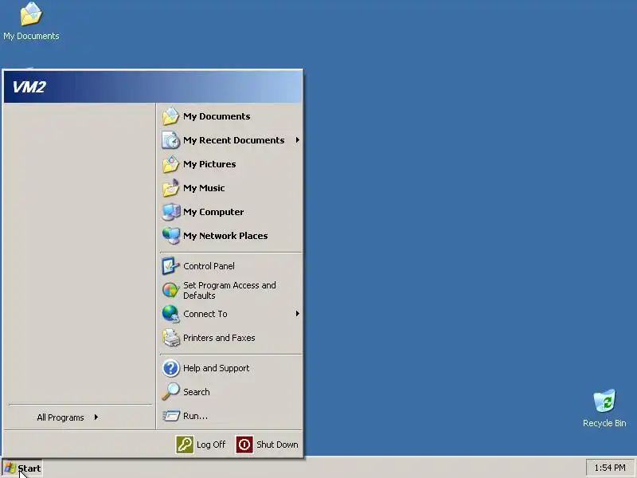Click the Search magnifying glass icon
This screenshot has height=478, width=637.
tap(170, 392)
